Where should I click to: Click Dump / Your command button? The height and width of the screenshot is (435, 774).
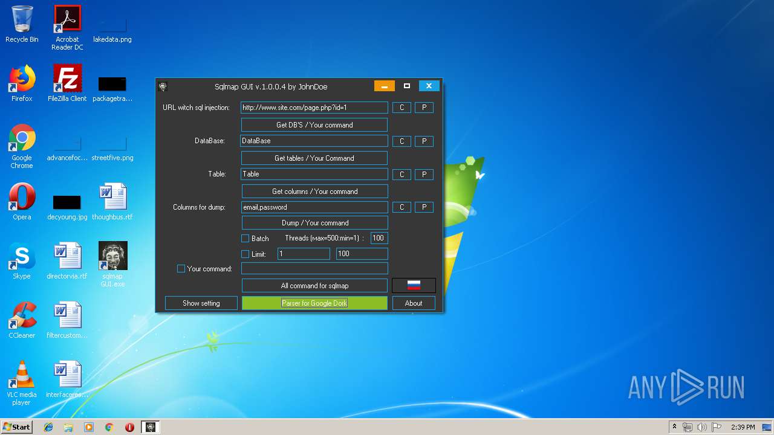coord(315,223)
